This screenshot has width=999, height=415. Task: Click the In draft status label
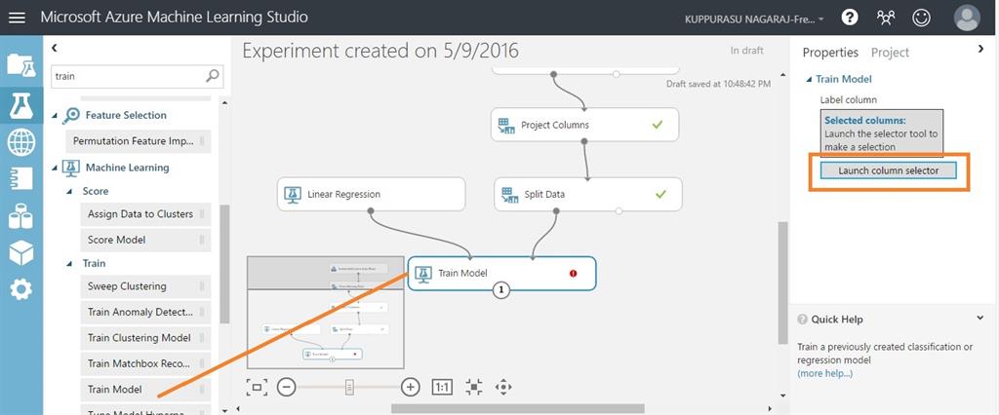[746, 51]
